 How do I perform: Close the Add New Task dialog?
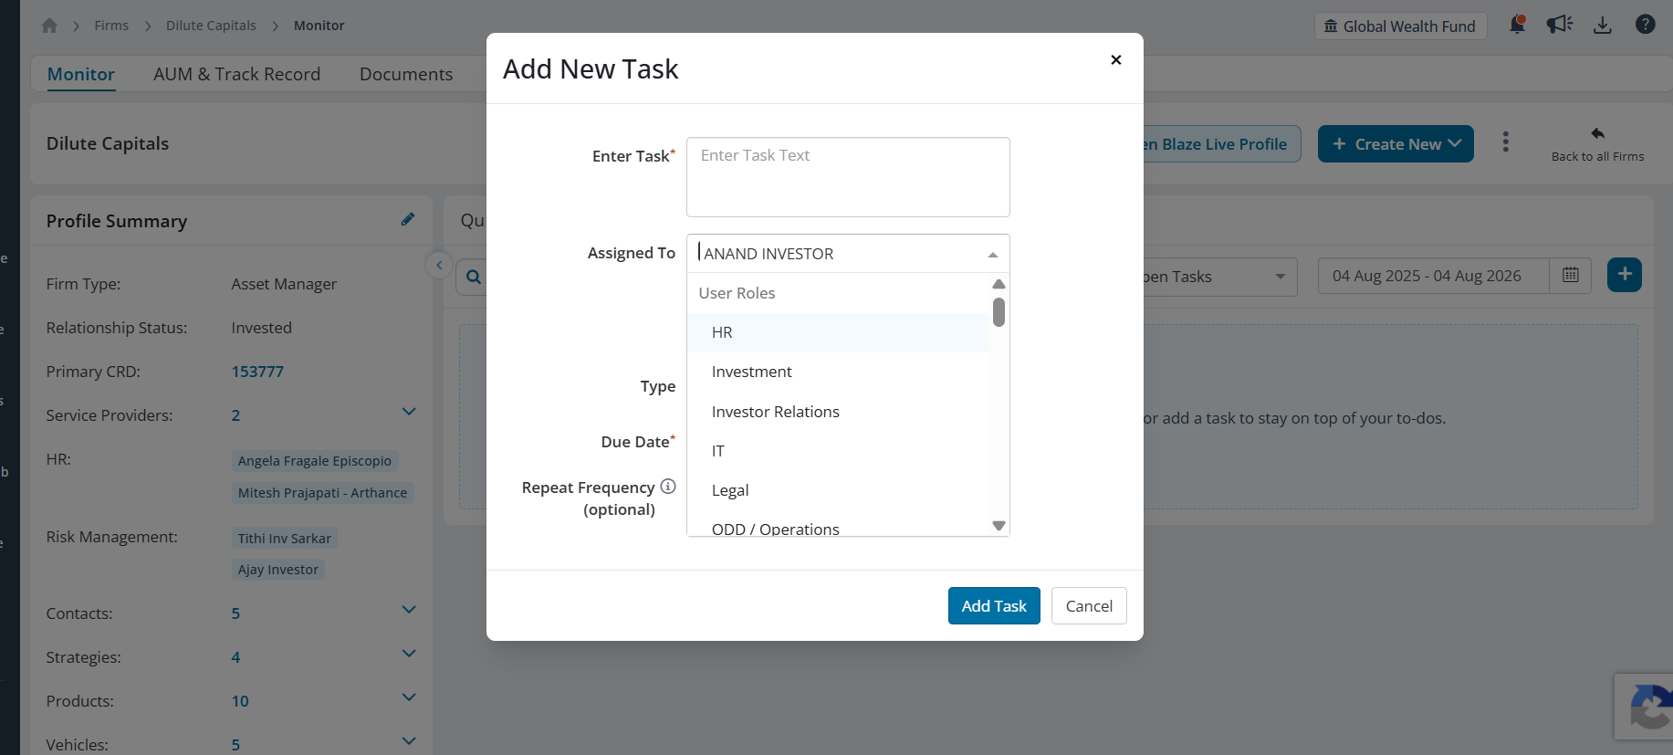coord(1115,59)
